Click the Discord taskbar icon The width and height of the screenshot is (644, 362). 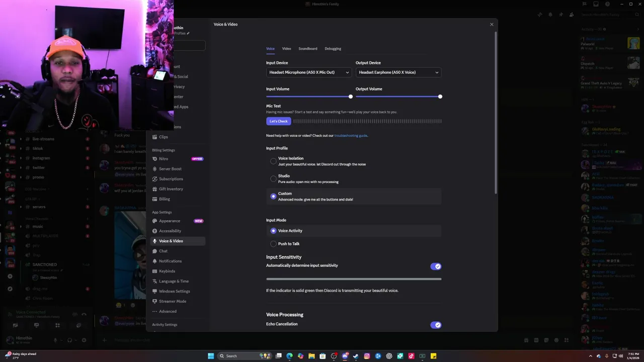pos(345,356)
